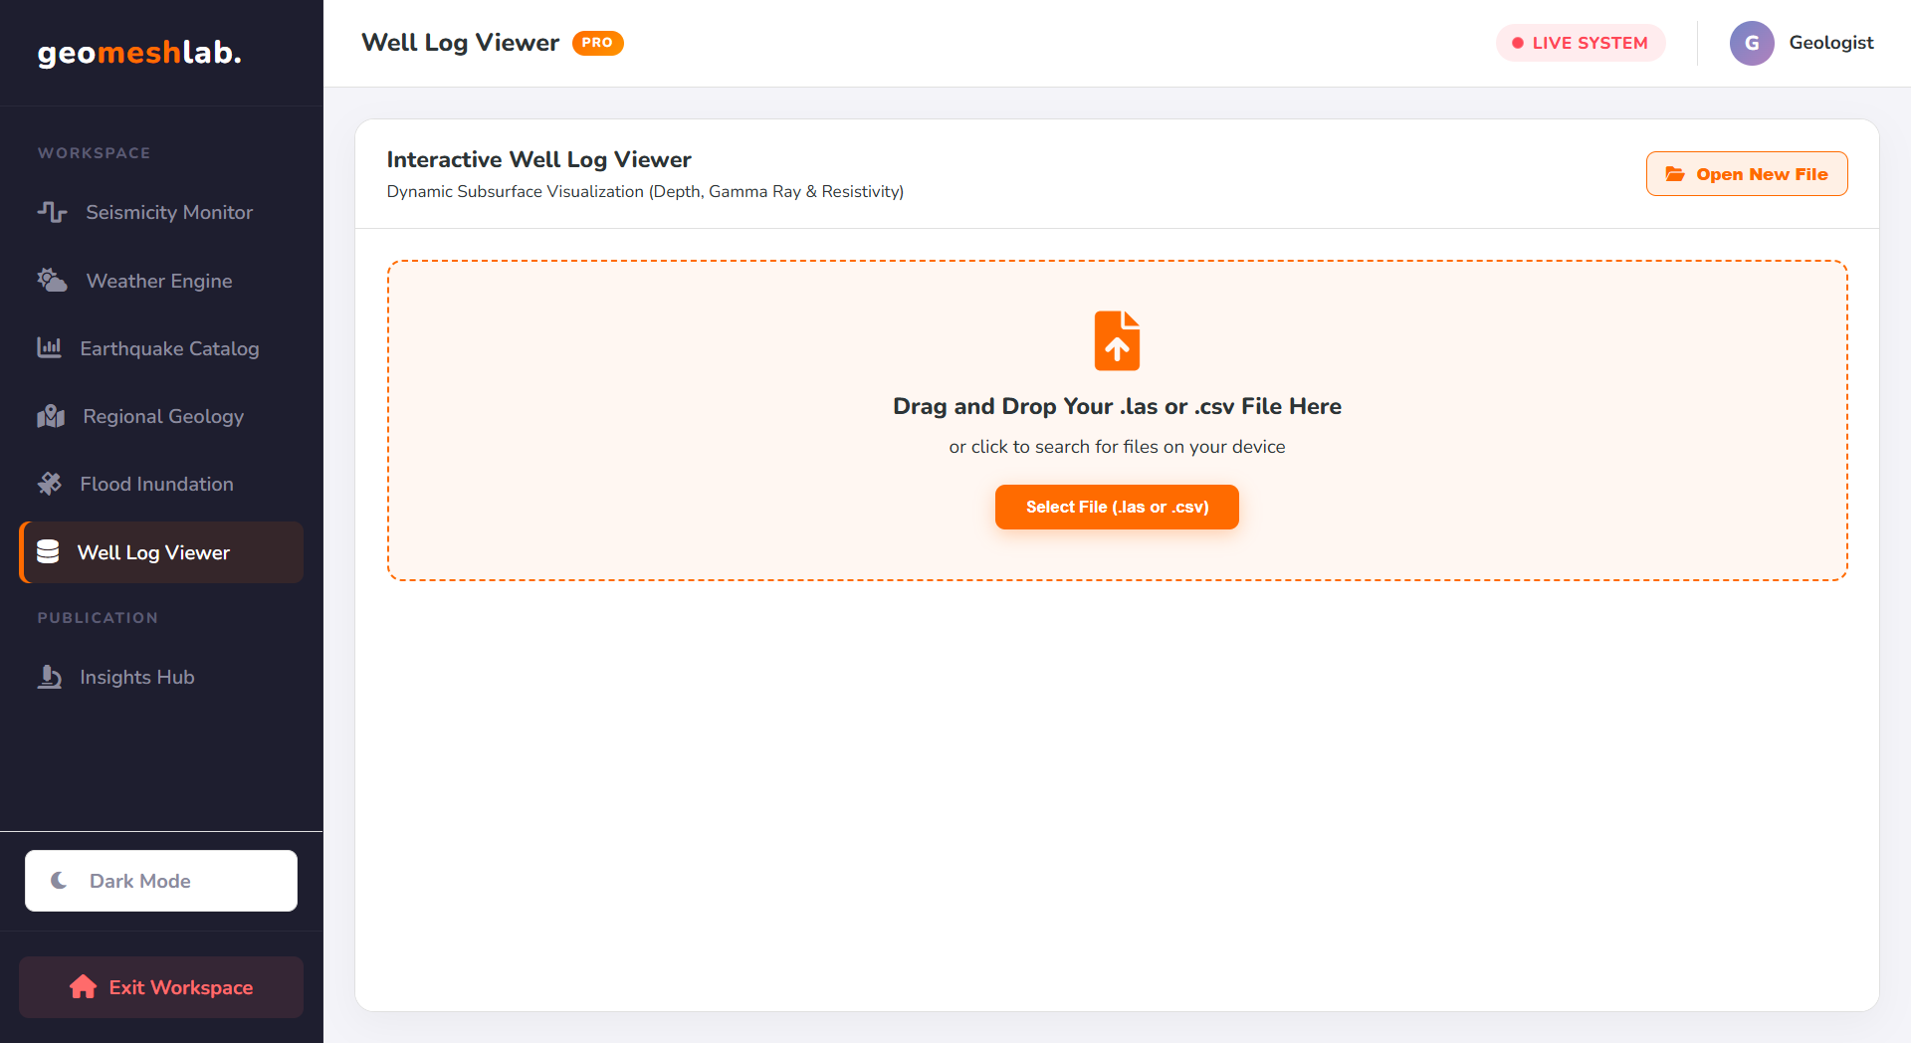The image size is (1911, 1043).
Task: Click the G user avatar
Action: tap(1752, 43)
